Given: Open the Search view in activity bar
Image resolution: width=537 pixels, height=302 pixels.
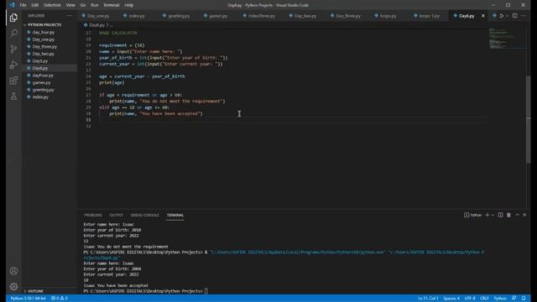Looking at the screenshot, I should pos(13,33).
